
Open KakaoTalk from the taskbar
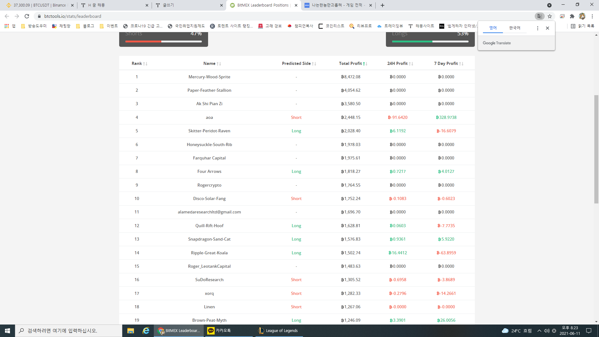tap(228, 331)
